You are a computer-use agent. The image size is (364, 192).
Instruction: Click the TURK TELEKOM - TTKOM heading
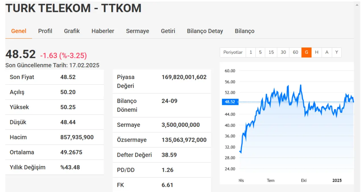pyautogui.click(x=73, y=8)
